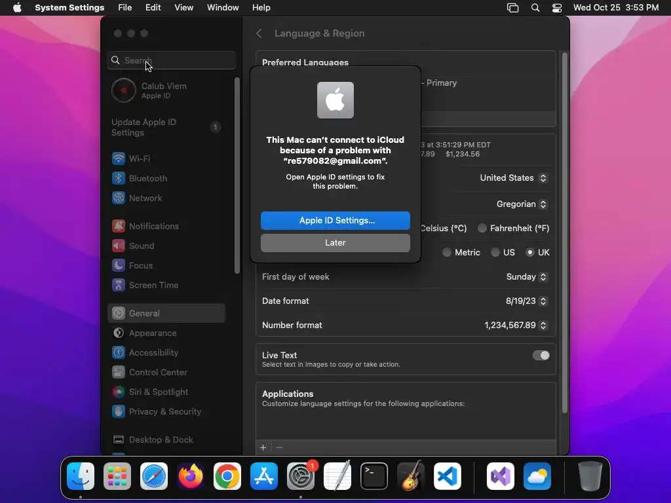Open the Edit menu
671x503 pixels.
(153, 8)
